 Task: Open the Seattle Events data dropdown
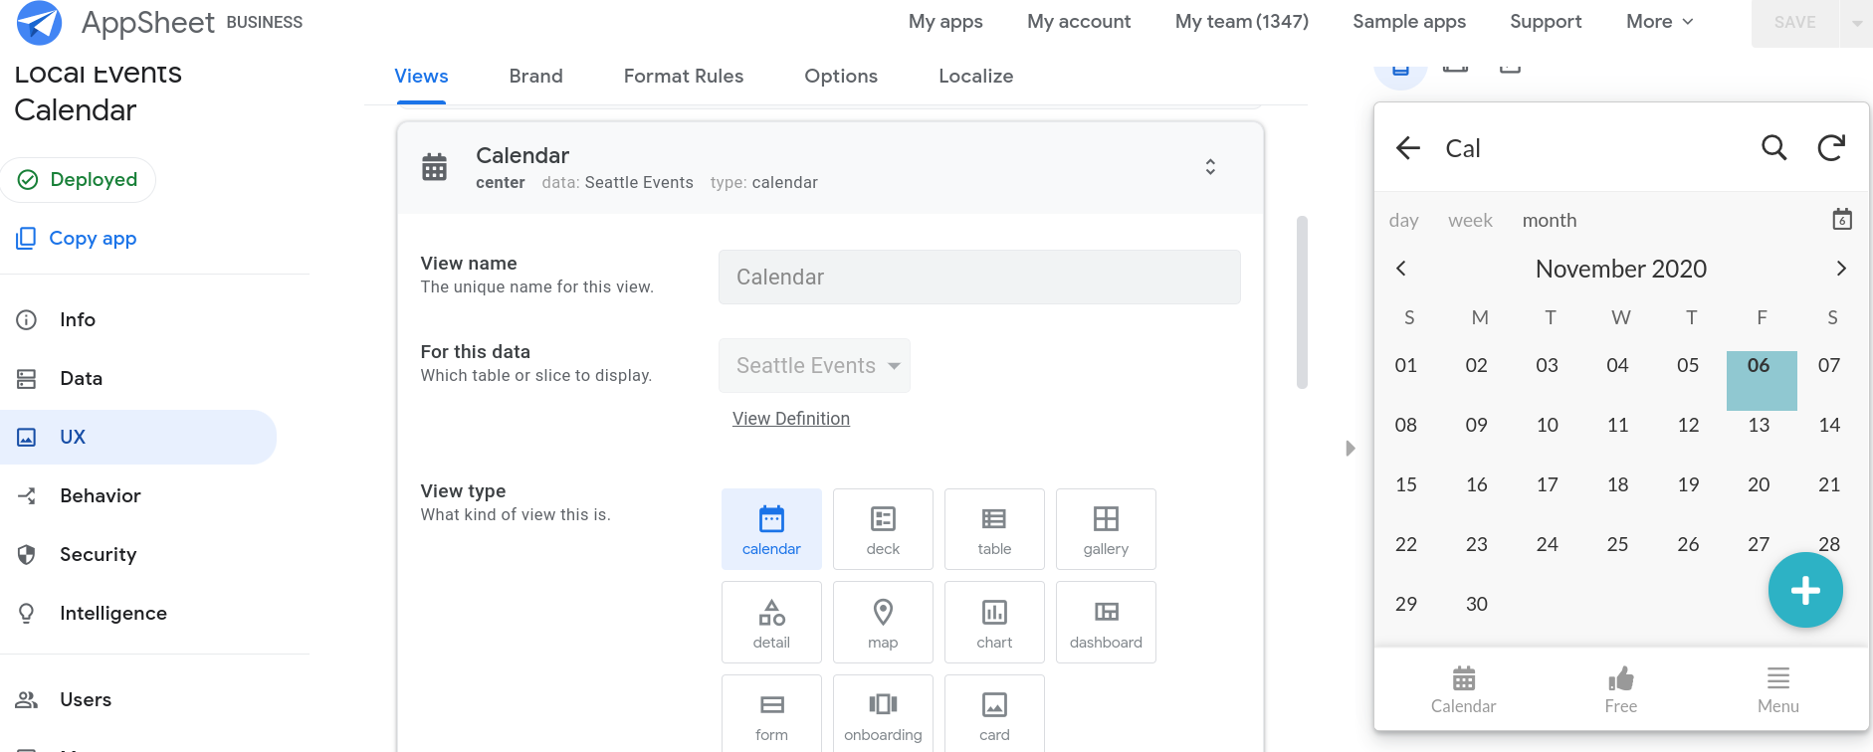coord(814,365)
